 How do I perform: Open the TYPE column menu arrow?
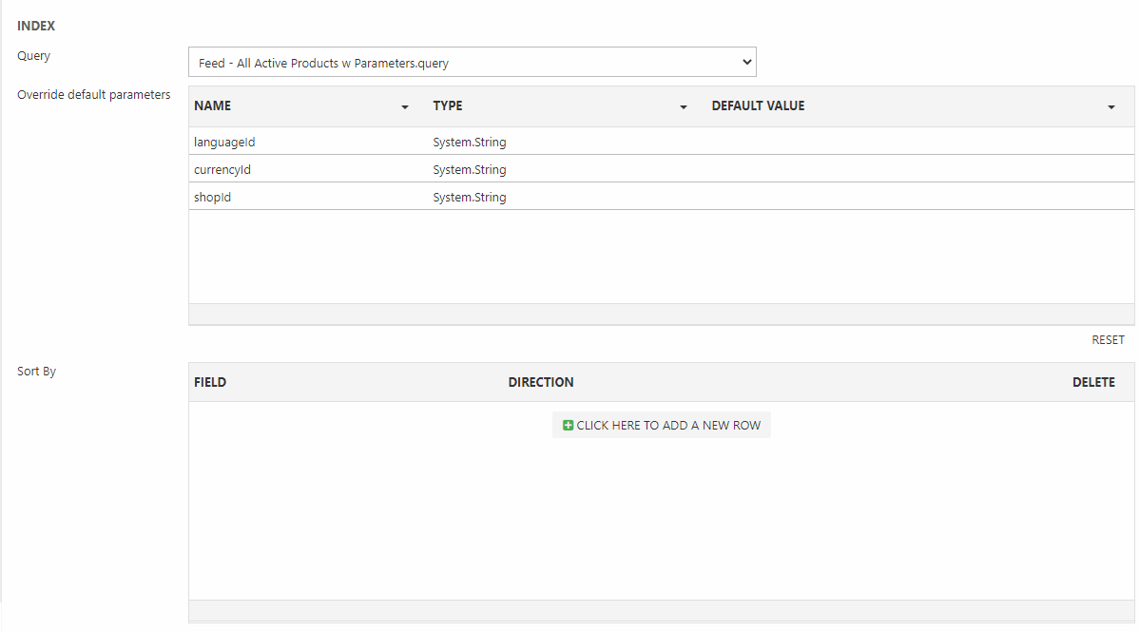tap(684, 107)
